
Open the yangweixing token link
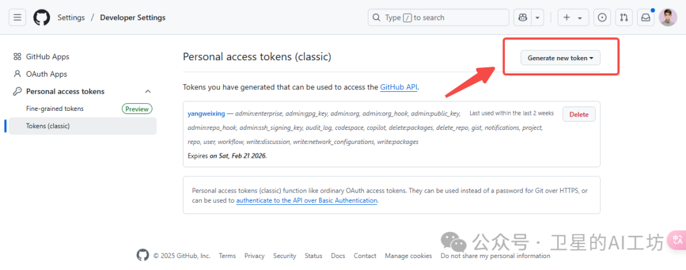206,114
